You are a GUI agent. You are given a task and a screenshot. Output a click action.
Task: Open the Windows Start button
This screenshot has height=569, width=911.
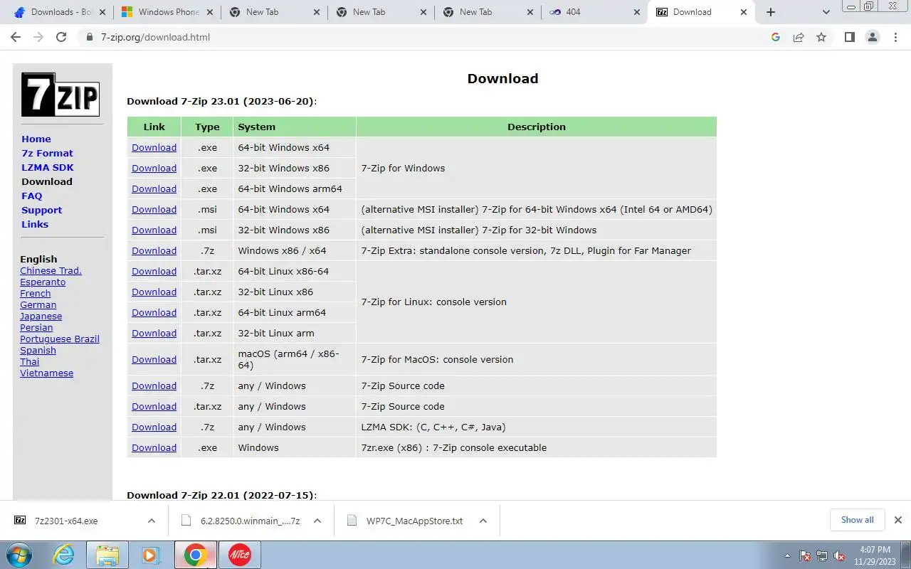pyautogui.click(x=21, y=555)
